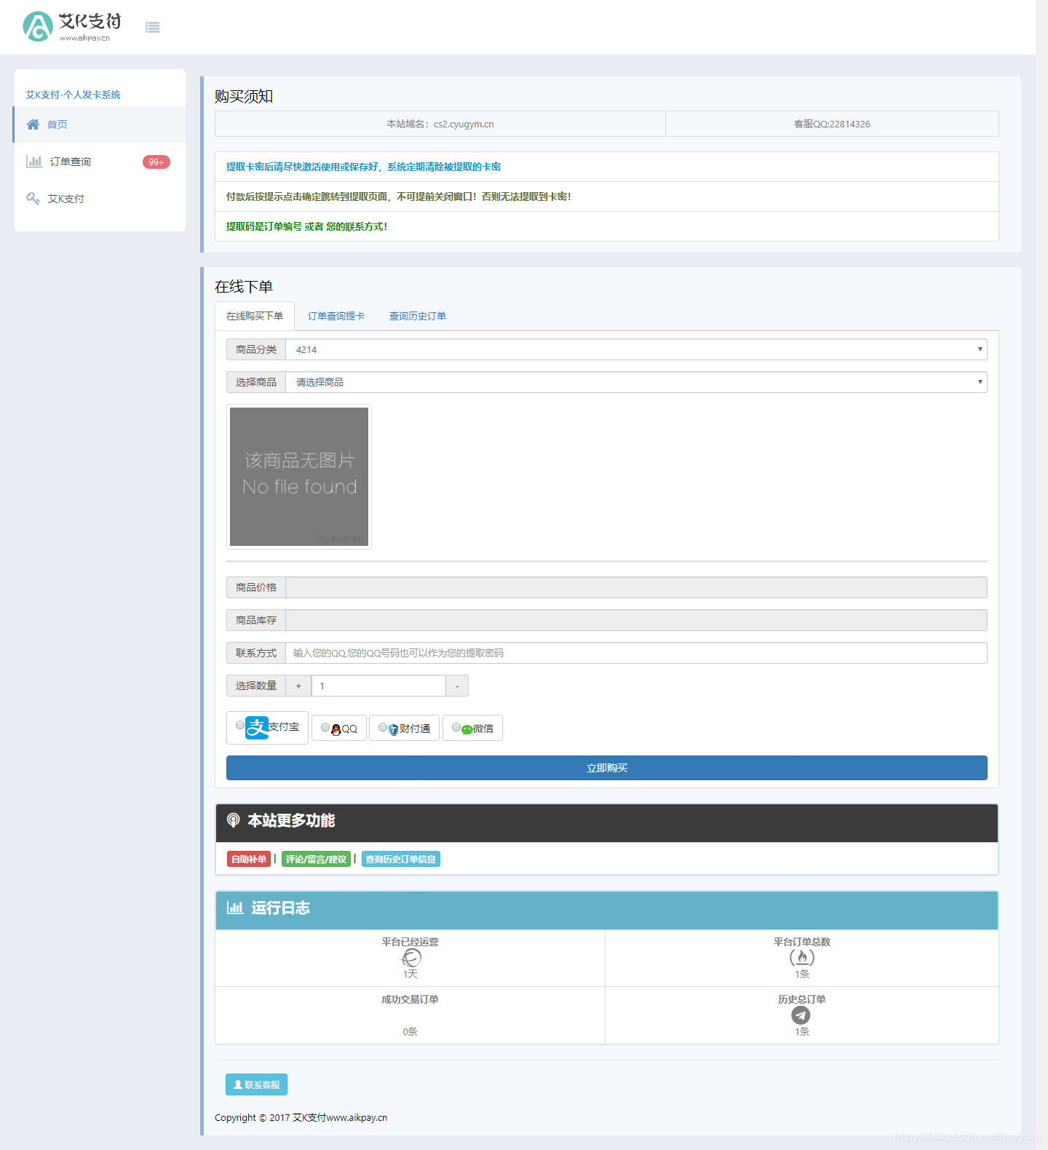
Task: Click the quantity input field showing 1
Action: [378, 686]
